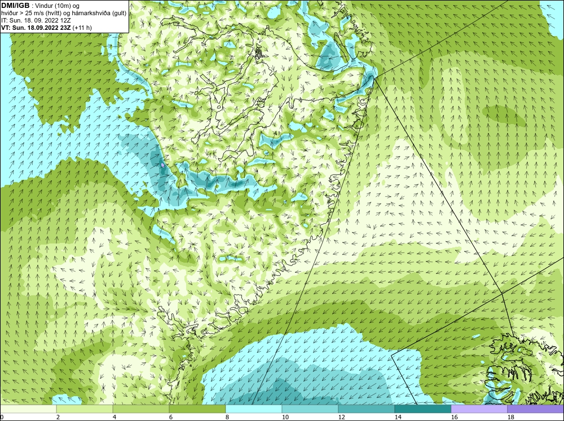Click the 4–6 m/s medium green legend swatch
The height and width of the screenshot is (421, 564).
141,409
